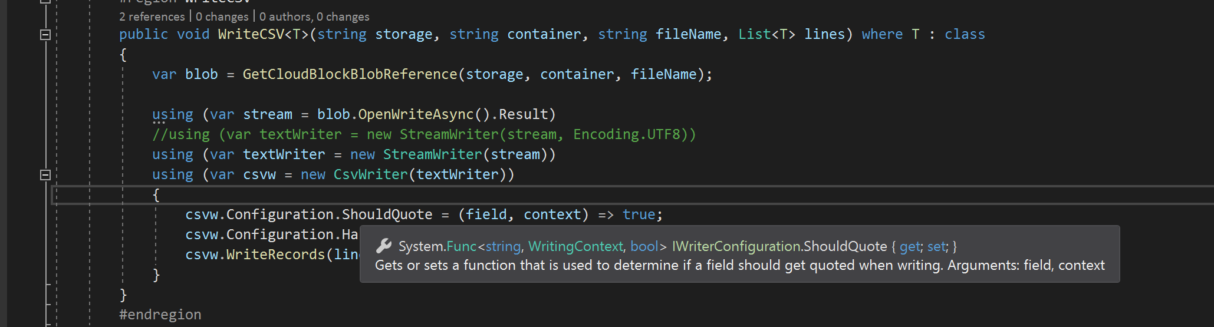Click the 'true' keyword in lambda
The width and height of the screenshot is (1214, 327).
click(639, 215)
